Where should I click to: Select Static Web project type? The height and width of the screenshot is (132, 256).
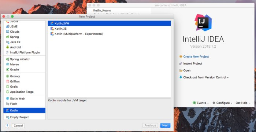(24, 99)
